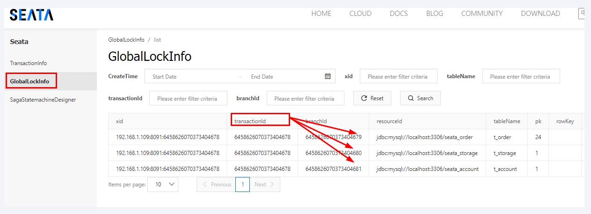
Task: Click transactionId cell in the t_account row
Action: 262,169
